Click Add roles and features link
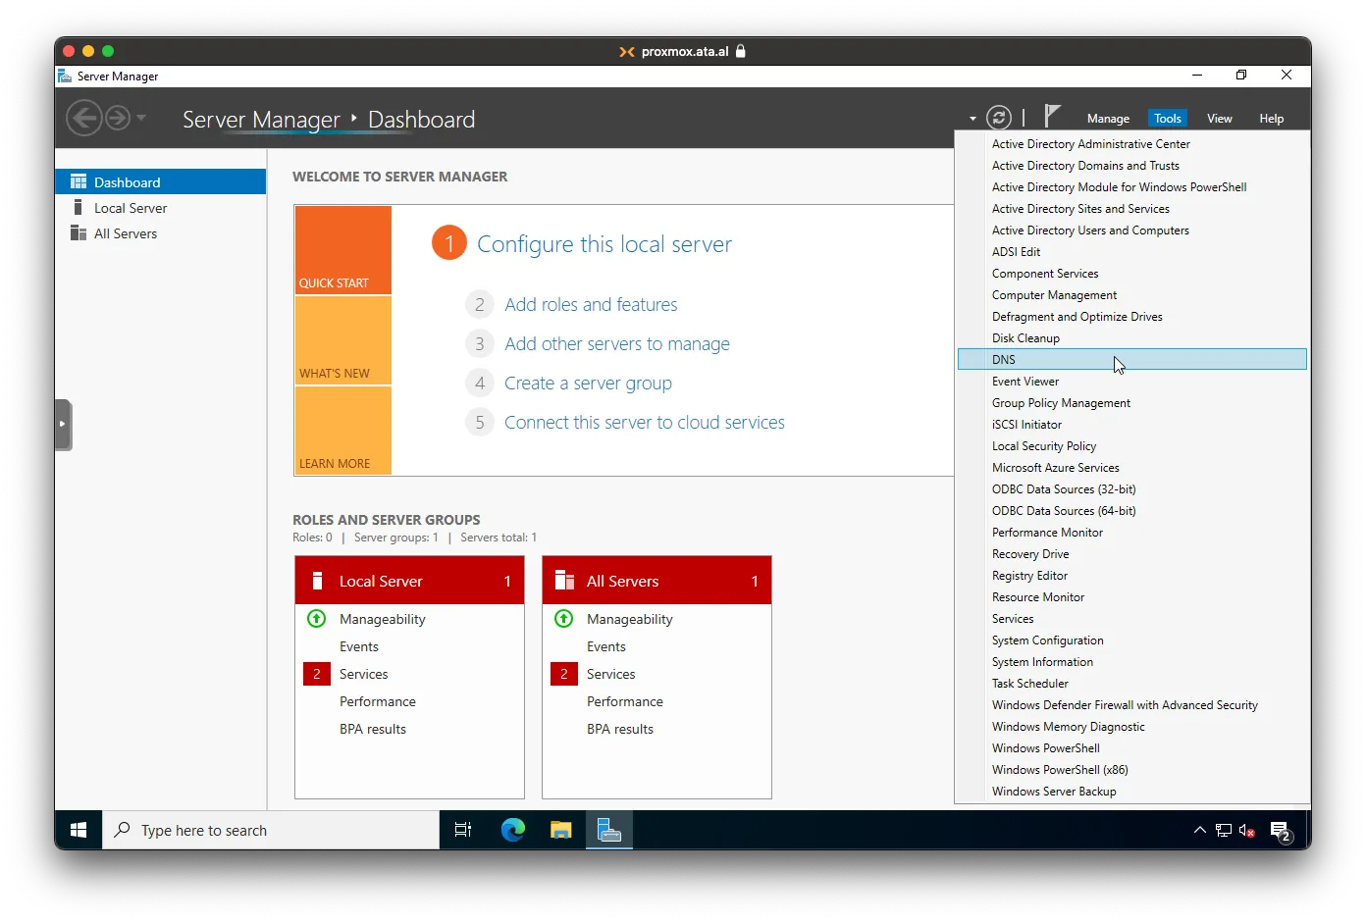This screenshot has height=922, width=1366. (x=591, y=305)
